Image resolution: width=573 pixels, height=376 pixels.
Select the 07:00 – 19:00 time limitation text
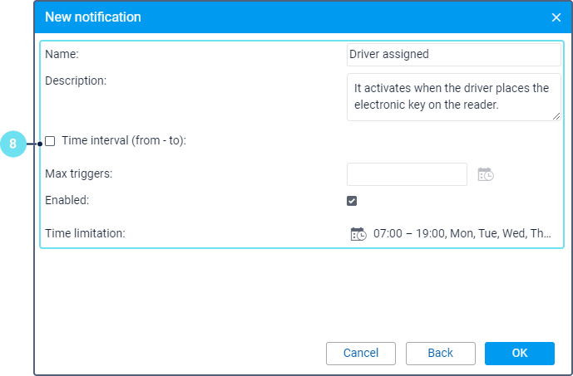point(462,234)
